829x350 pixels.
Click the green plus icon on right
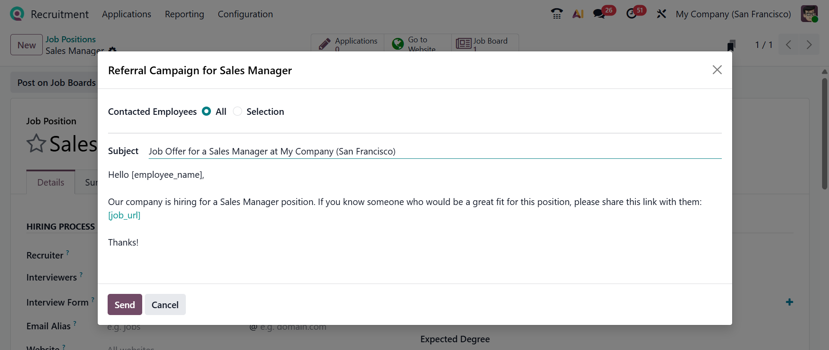tap(789, 302)
